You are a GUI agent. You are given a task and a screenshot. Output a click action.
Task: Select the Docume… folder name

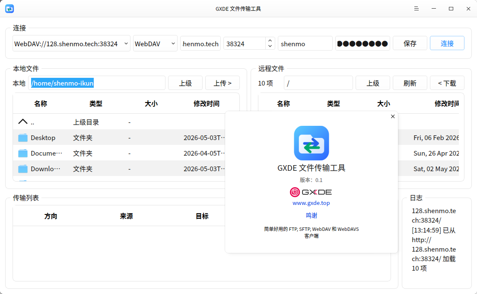(x=46, y=153)
